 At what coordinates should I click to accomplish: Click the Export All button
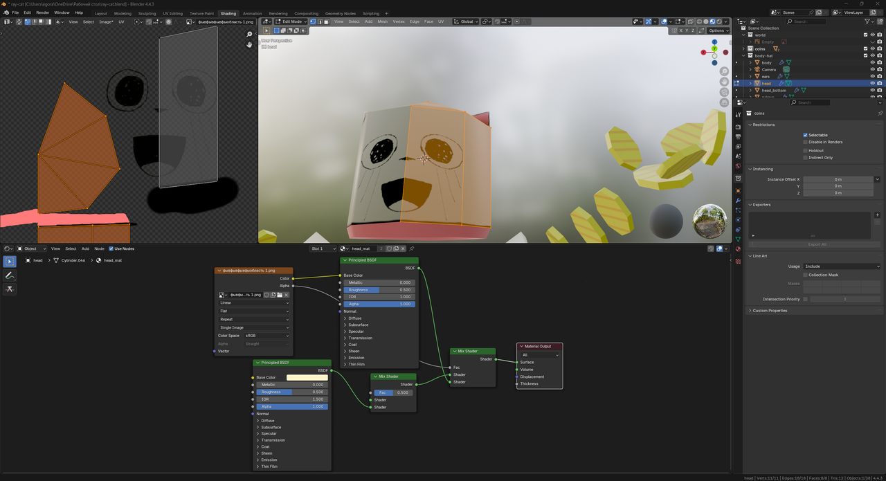pyautogui.click(x=816, y=244)
